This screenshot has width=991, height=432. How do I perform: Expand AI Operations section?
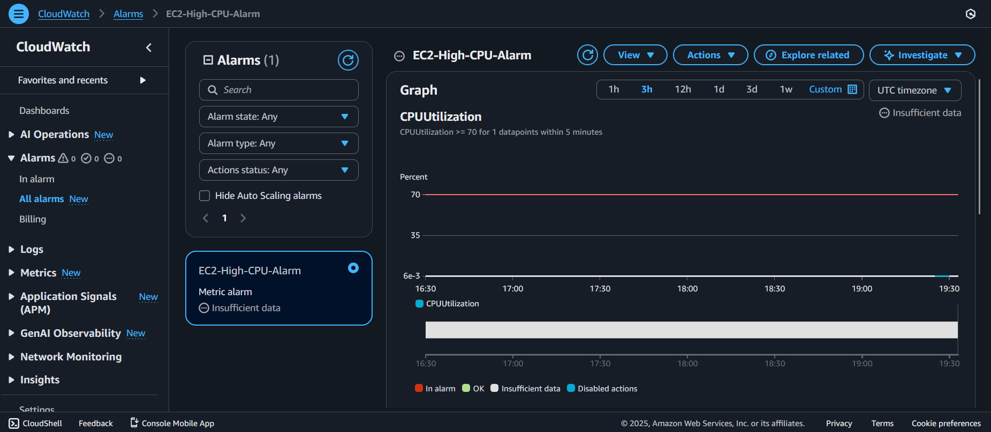click(11, 135)
